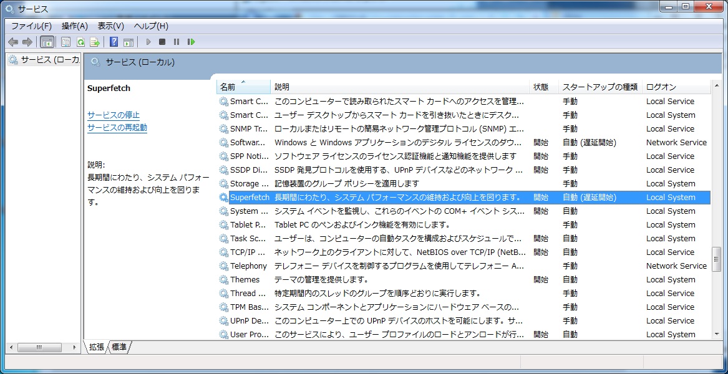Click the gear icon of User Pro... row
728x374 pixels.
click(224, 334)
